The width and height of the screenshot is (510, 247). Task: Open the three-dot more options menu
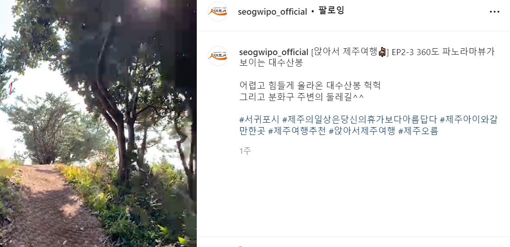click(494, 12)
